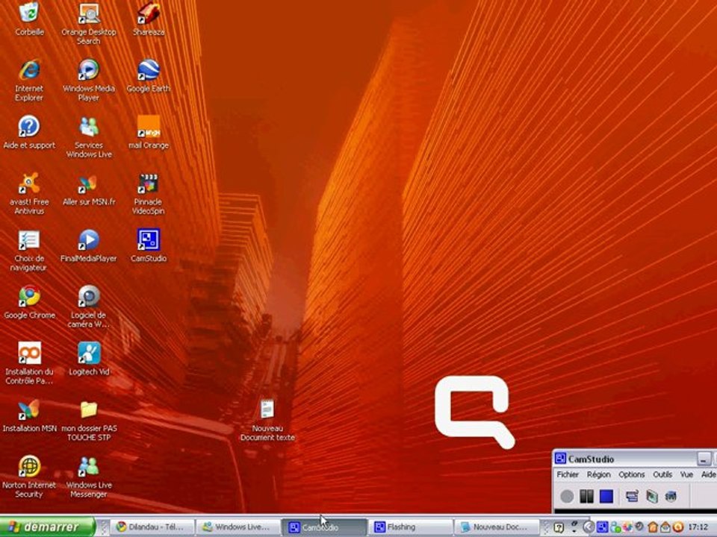Switch to Nouveau Doc taskbar button

click(x=496, y=527)
